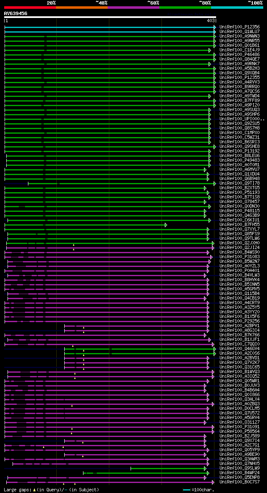
Task: Open hit UniRef100_Q115B4
Action: (239, 293)
